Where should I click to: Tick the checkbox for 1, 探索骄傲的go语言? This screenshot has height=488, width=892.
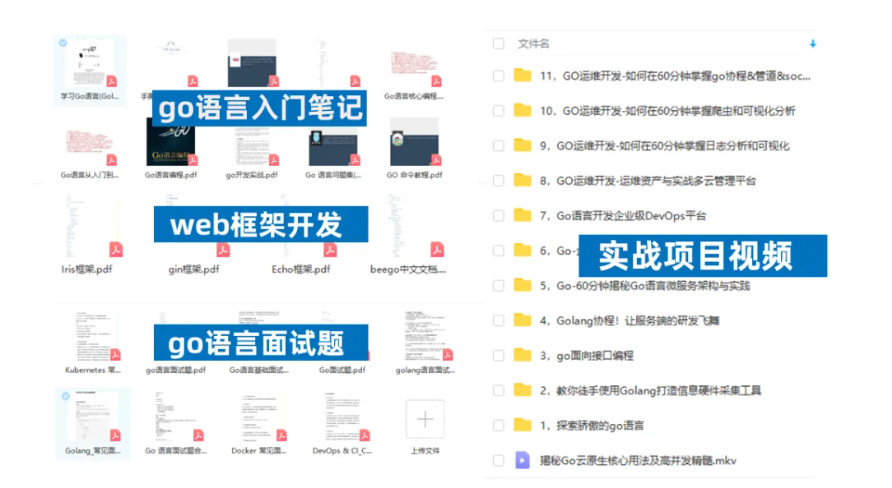[498, 426]
